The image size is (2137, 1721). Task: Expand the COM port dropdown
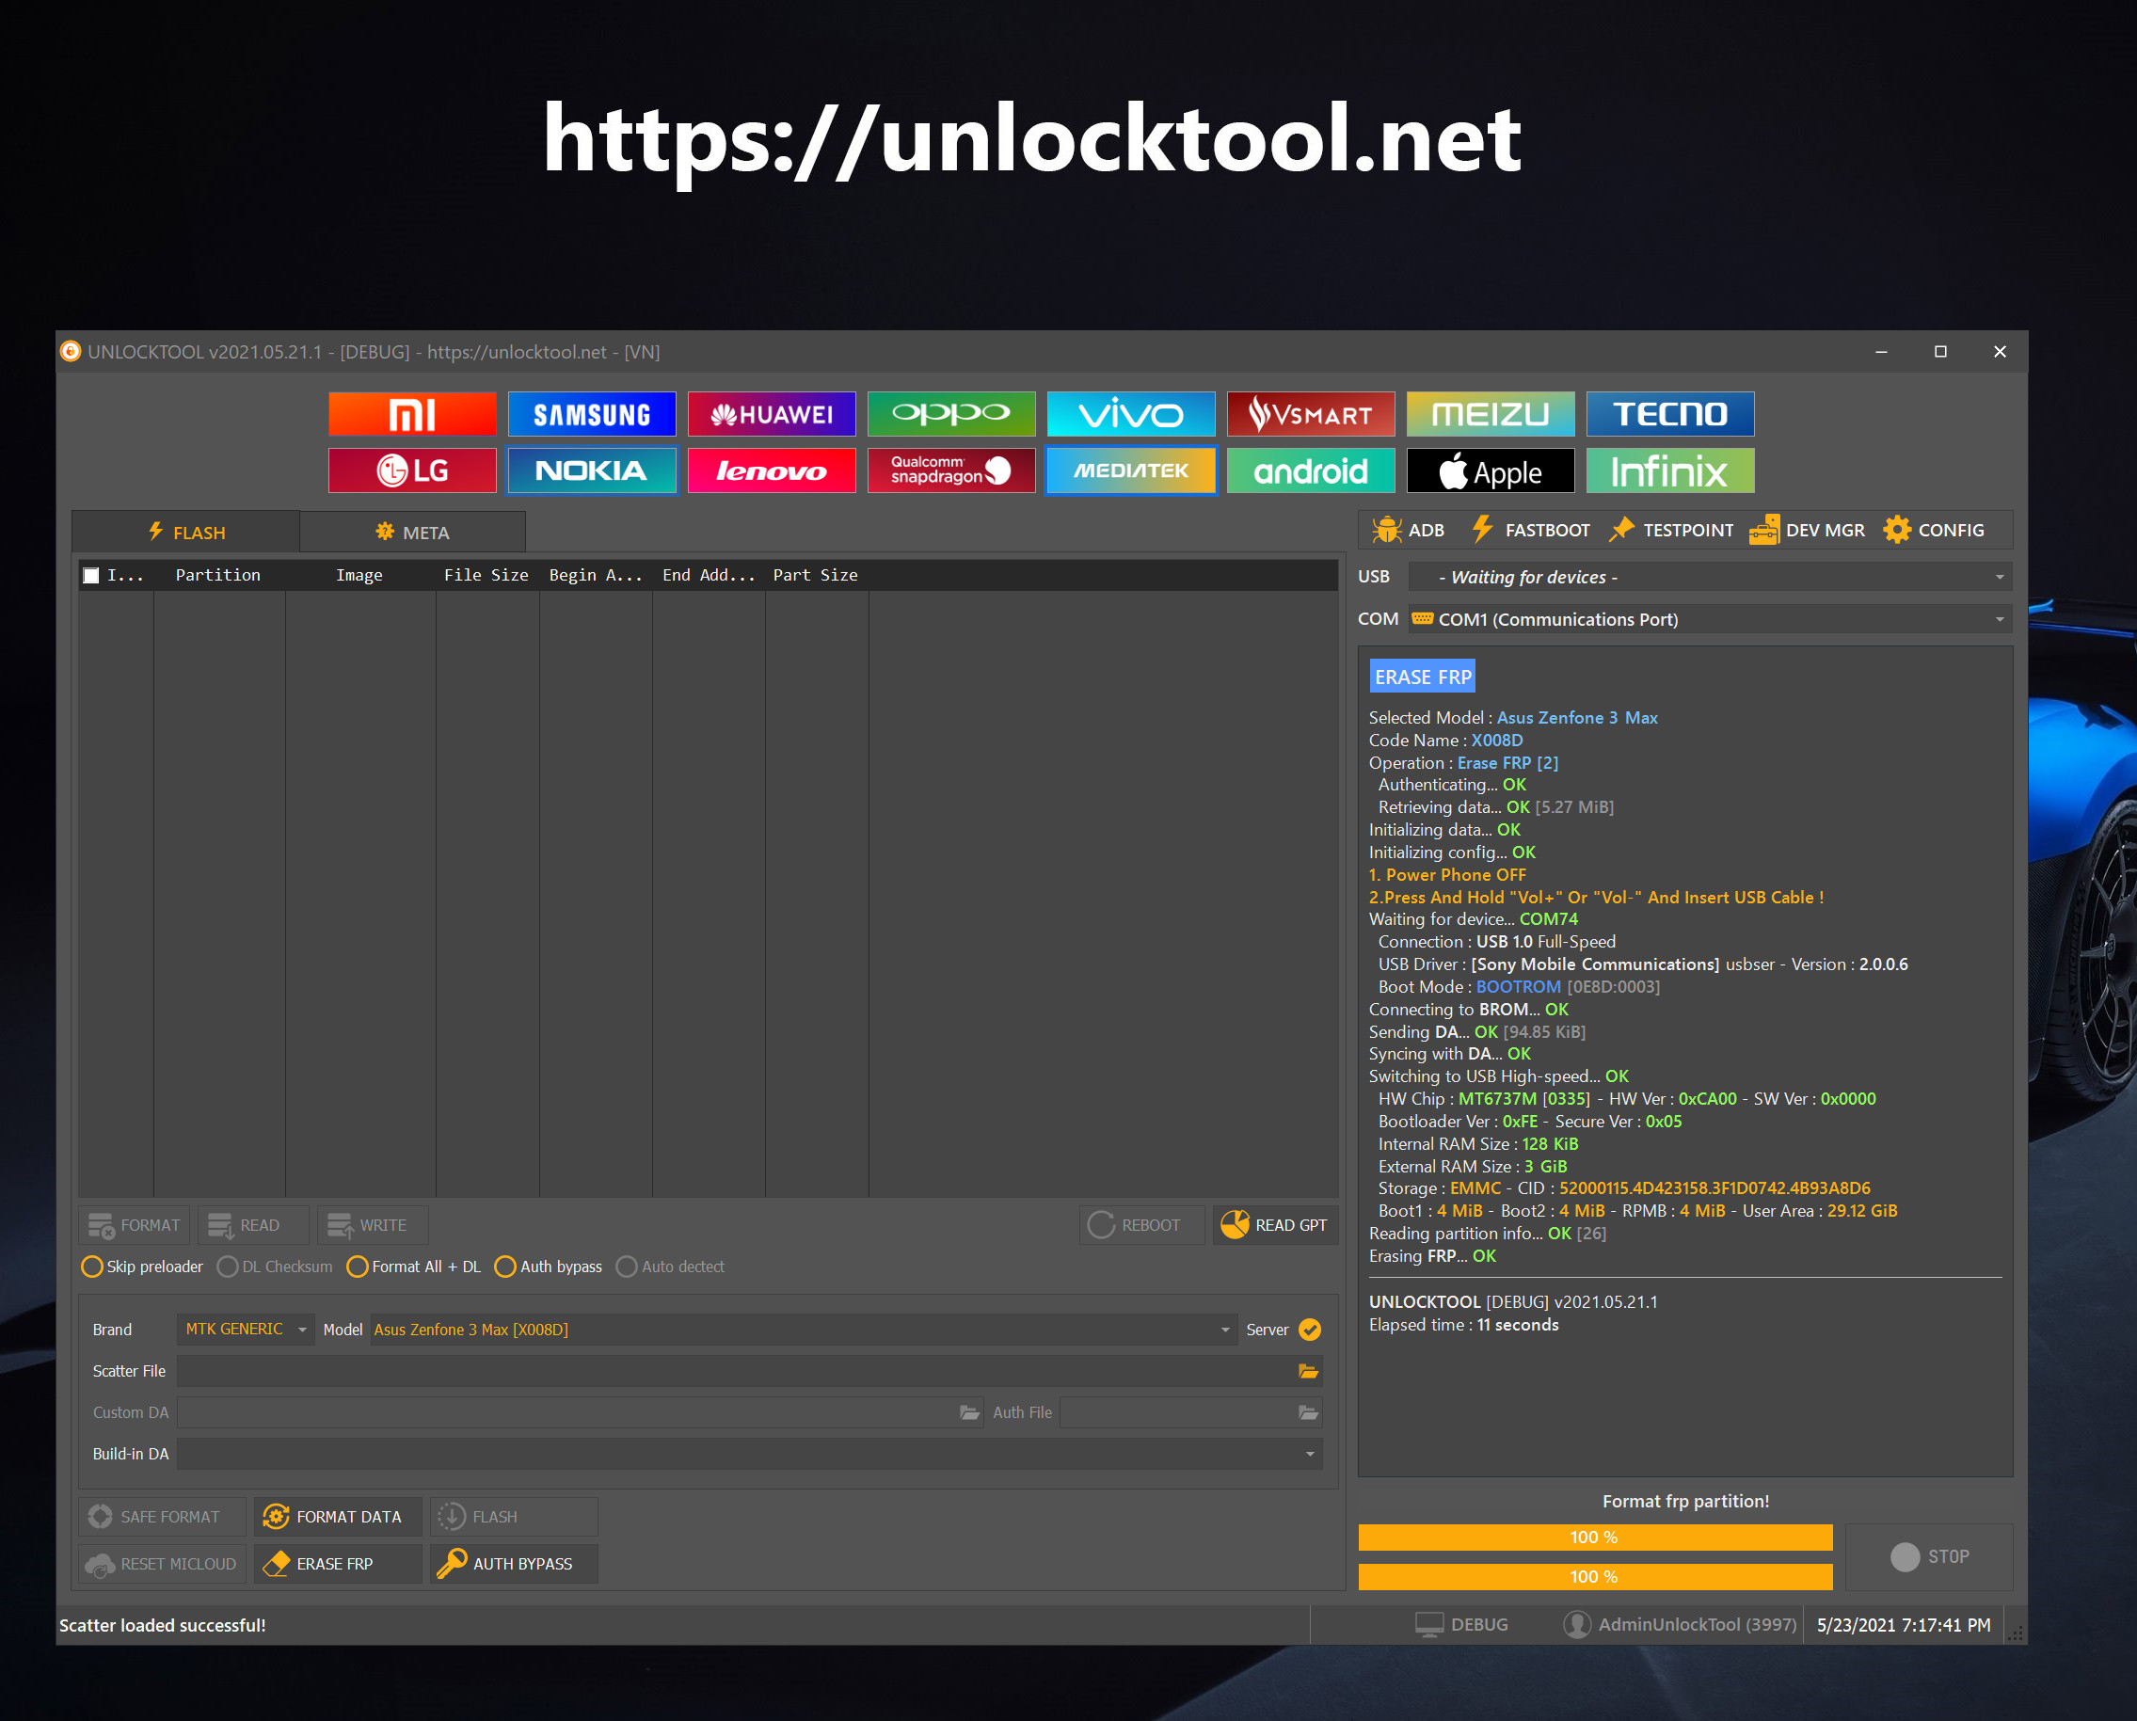(1710, 619)
